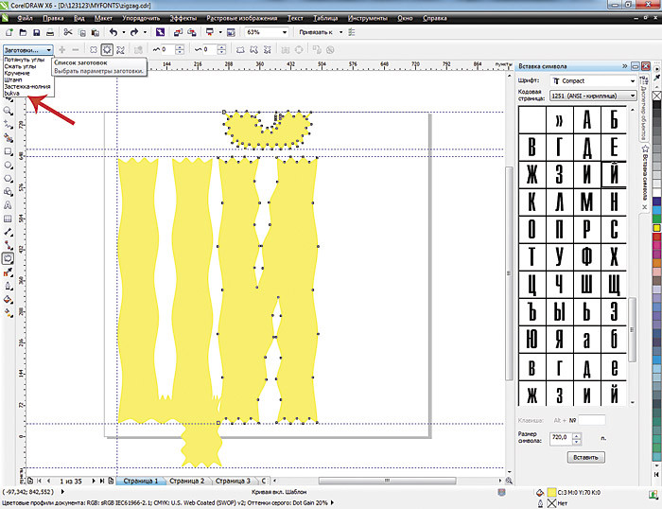Select the Text tool

(8, 205)
